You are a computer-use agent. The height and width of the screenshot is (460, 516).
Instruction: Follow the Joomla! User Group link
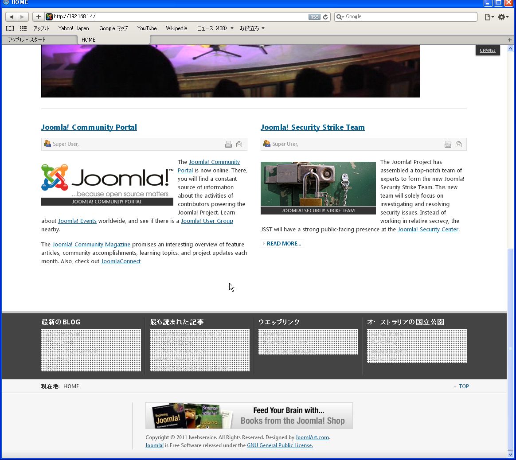(207, 221)
